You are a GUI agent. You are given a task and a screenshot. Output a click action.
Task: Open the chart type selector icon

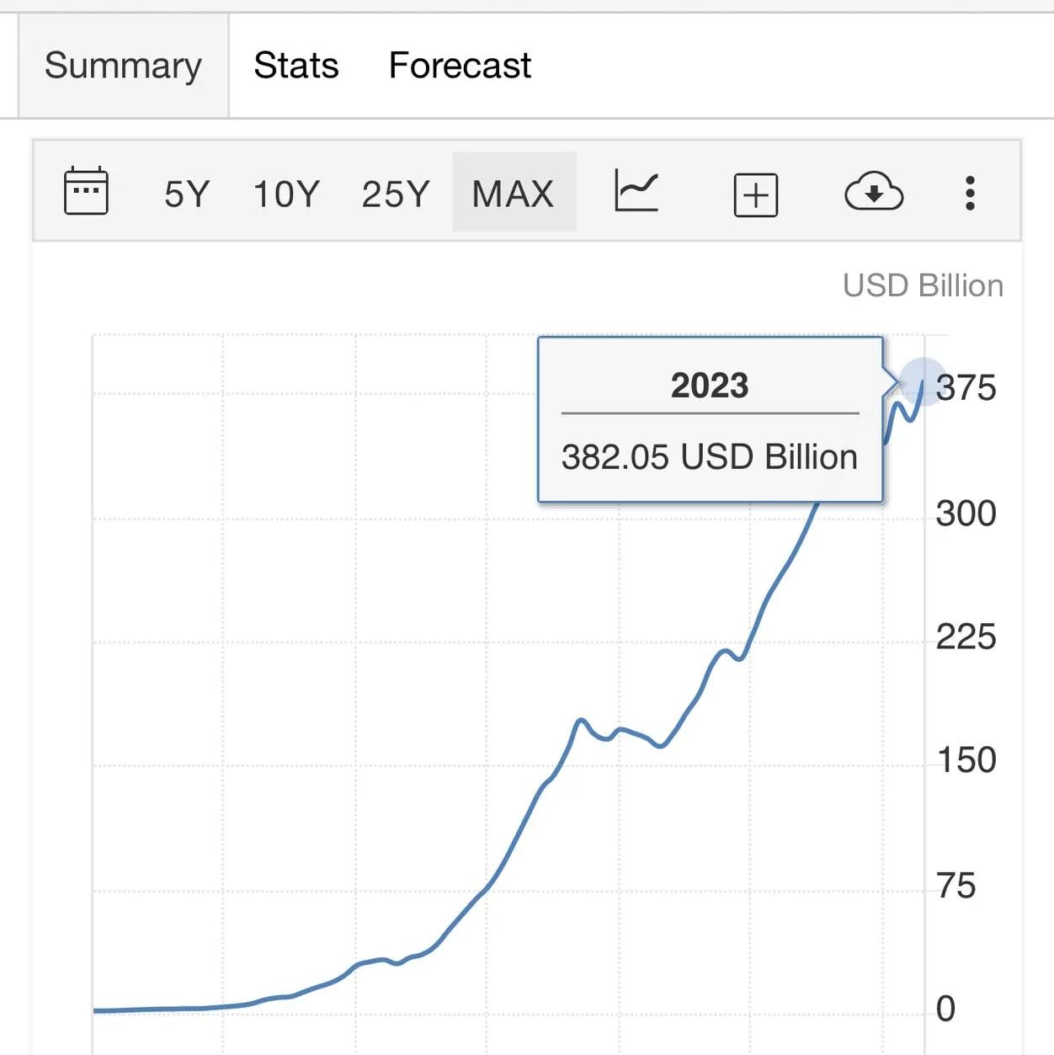tap(636, 192)
